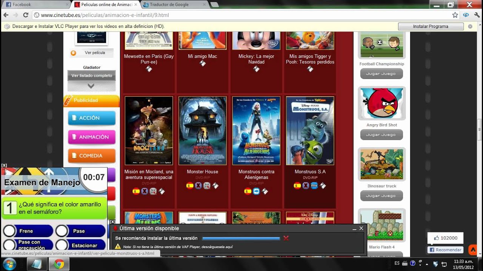
Task: Go back with the browser back arrow
Action: [x=6, y=15]
